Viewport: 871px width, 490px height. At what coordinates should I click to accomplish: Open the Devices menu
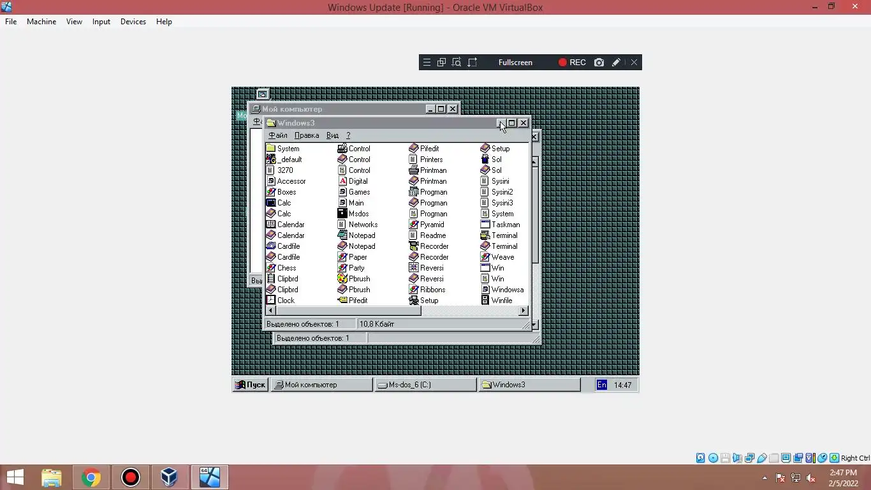[133, 22]
